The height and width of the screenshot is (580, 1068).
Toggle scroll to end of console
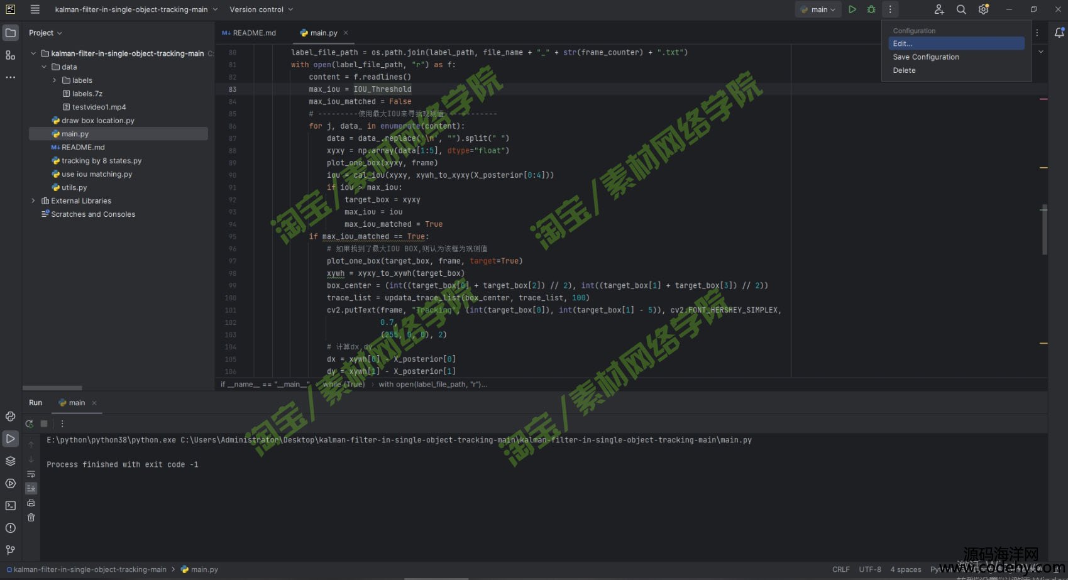pyautogui.click(x=31, y=488)
